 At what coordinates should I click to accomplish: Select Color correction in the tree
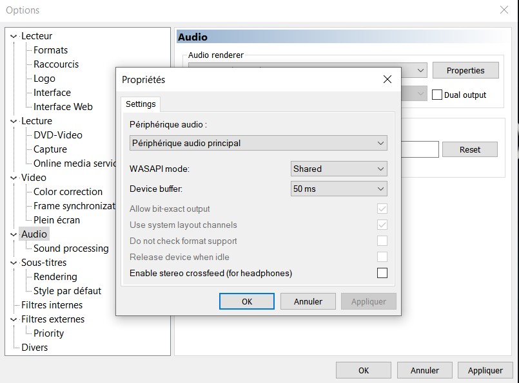click(x=68, y=192)
